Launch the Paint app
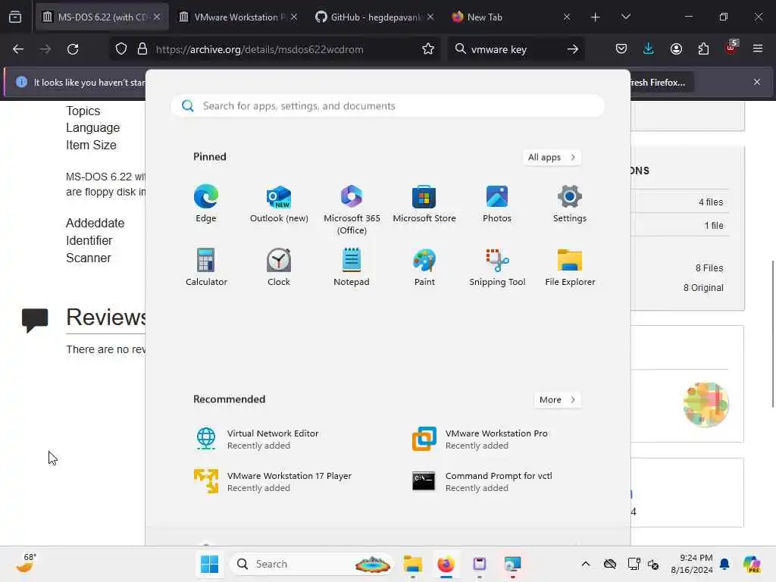The width and height of the screenshot is (776, 582). (424, 267)
